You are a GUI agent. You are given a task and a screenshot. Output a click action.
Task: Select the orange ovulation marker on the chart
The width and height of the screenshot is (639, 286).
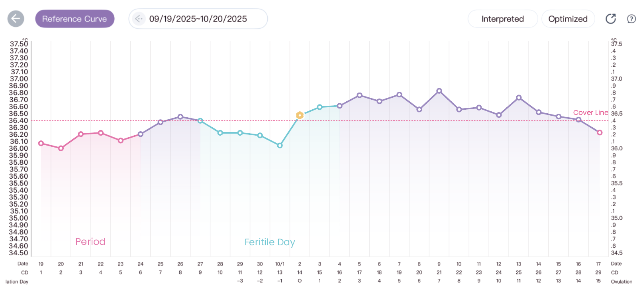point(300,115)
